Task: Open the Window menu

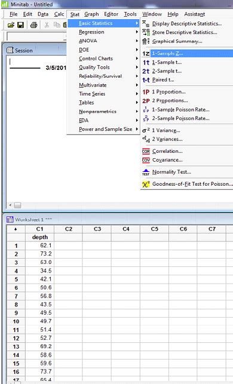Action: [x=152, y=14]
